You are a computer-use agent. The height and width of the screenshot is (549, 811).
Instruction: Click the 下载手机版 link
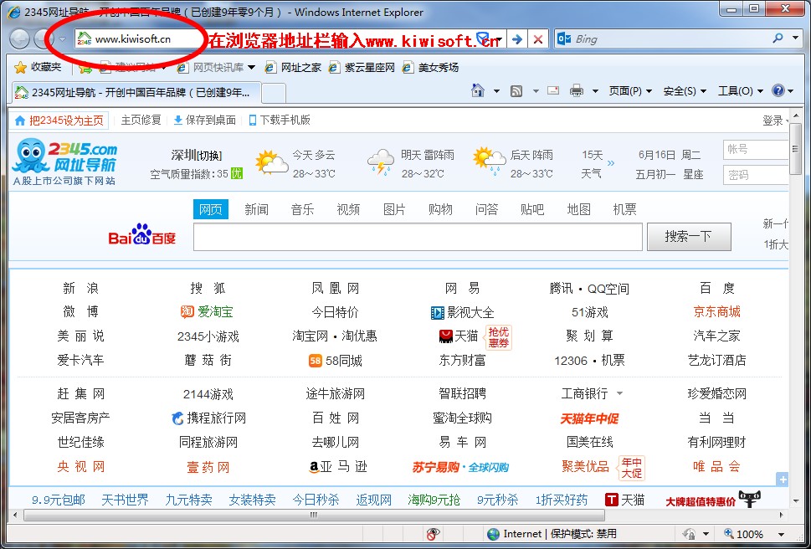280,121
